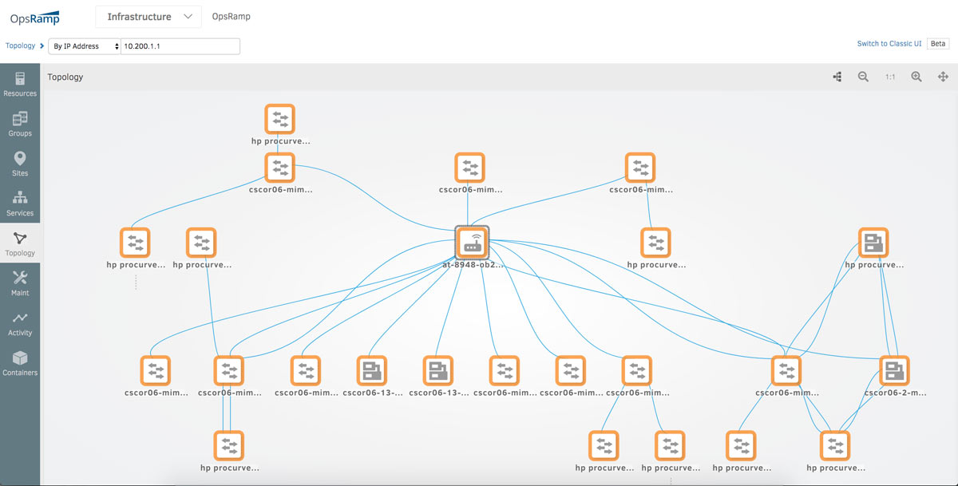
Task: Select the cscor06-mim switch directly above the router
Action: click(x=469, y=168)
